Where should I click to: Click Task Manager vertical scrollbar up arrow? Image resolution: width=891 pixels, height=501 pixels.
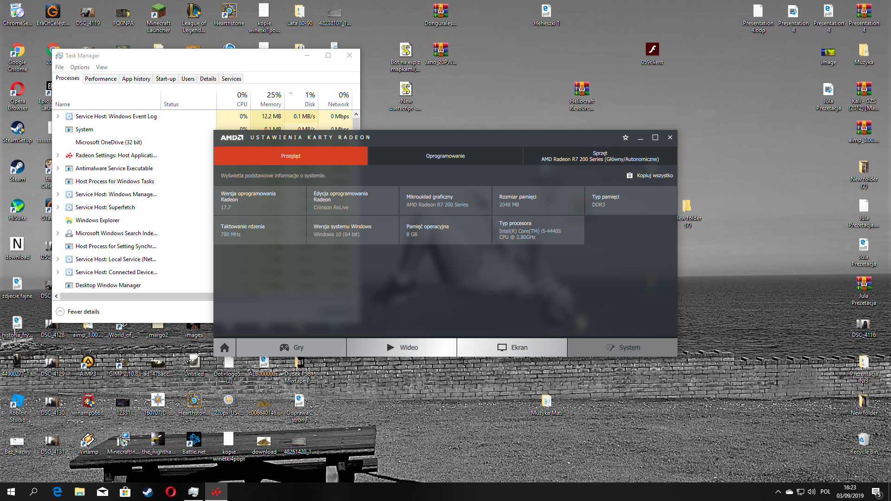point(356,114)
